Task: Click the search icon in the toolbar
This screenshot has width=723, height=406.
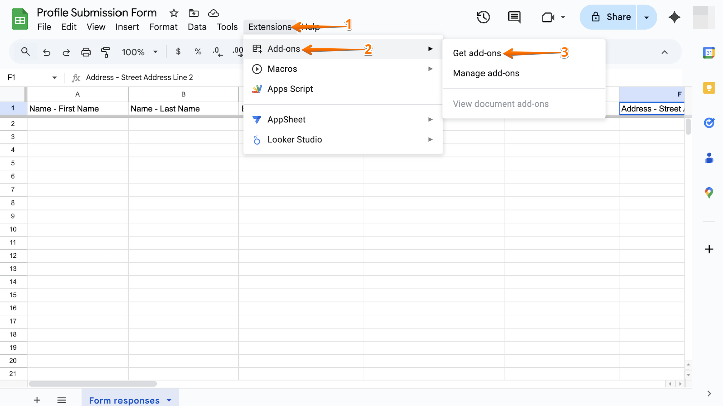Action: [25, 52]
